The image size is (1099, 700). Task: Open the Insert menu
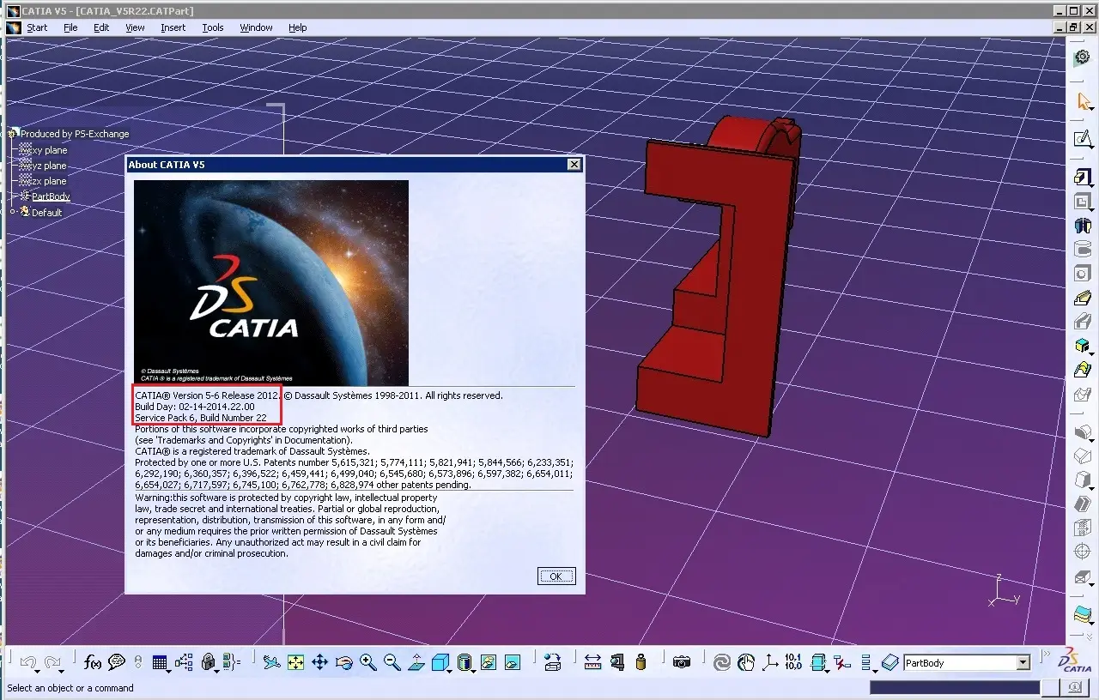pos(173,27)
